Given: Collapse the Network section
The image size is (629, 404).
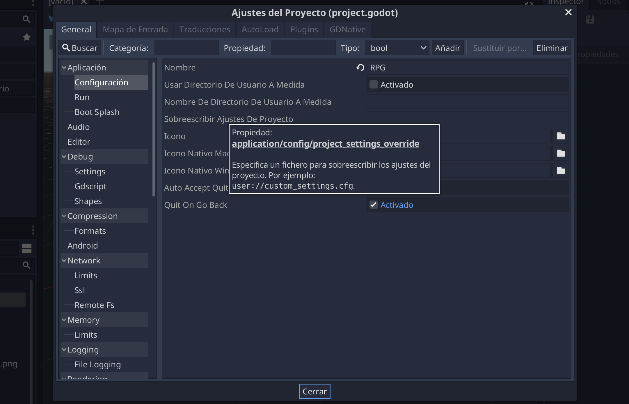Looking at the screenshot, I should (x=64, y=261).
